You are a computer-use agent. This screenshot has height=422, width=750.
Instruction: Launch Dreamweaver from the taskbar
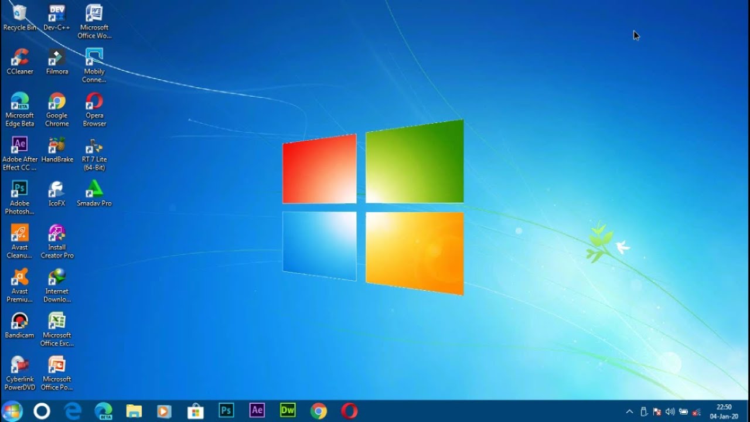coord(288,410)
